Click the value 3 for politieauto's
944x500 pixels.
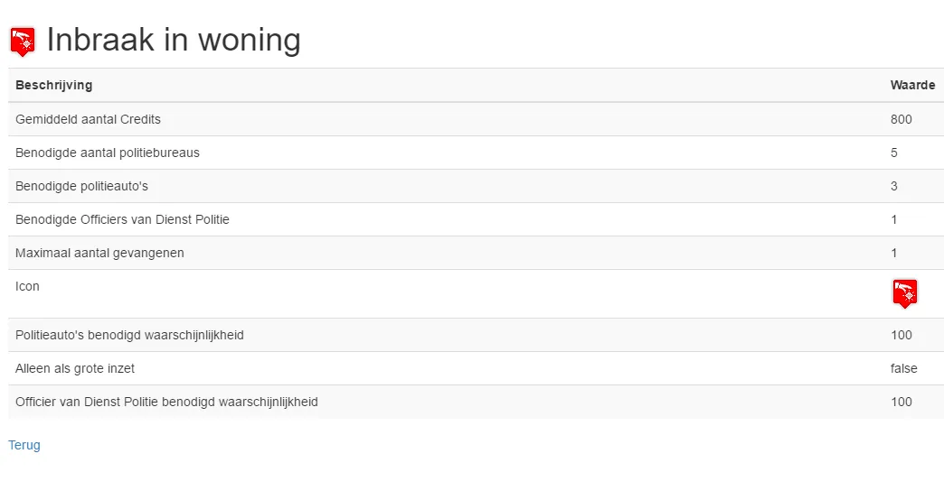[894, 186]
